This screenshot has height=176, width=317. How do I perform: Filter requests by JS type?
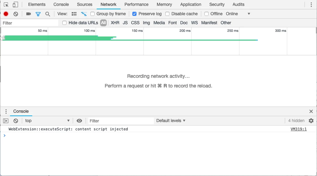[125, 23]
